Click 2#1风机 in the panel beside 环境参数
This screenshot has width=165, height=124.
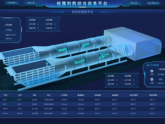click(111, 76)
